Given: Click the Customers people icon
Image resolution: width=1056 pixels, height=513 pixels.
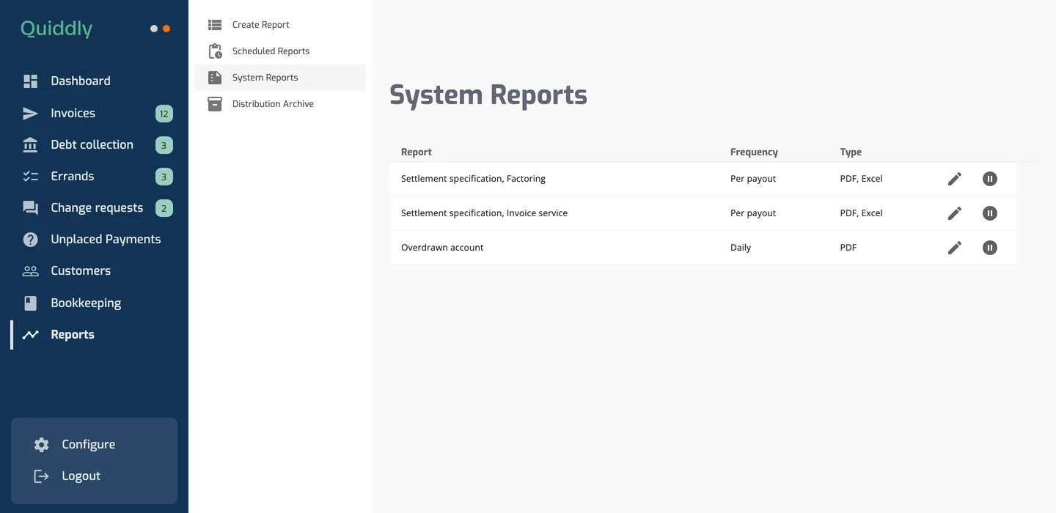Looking at the screenshot, I should point(30,271).
